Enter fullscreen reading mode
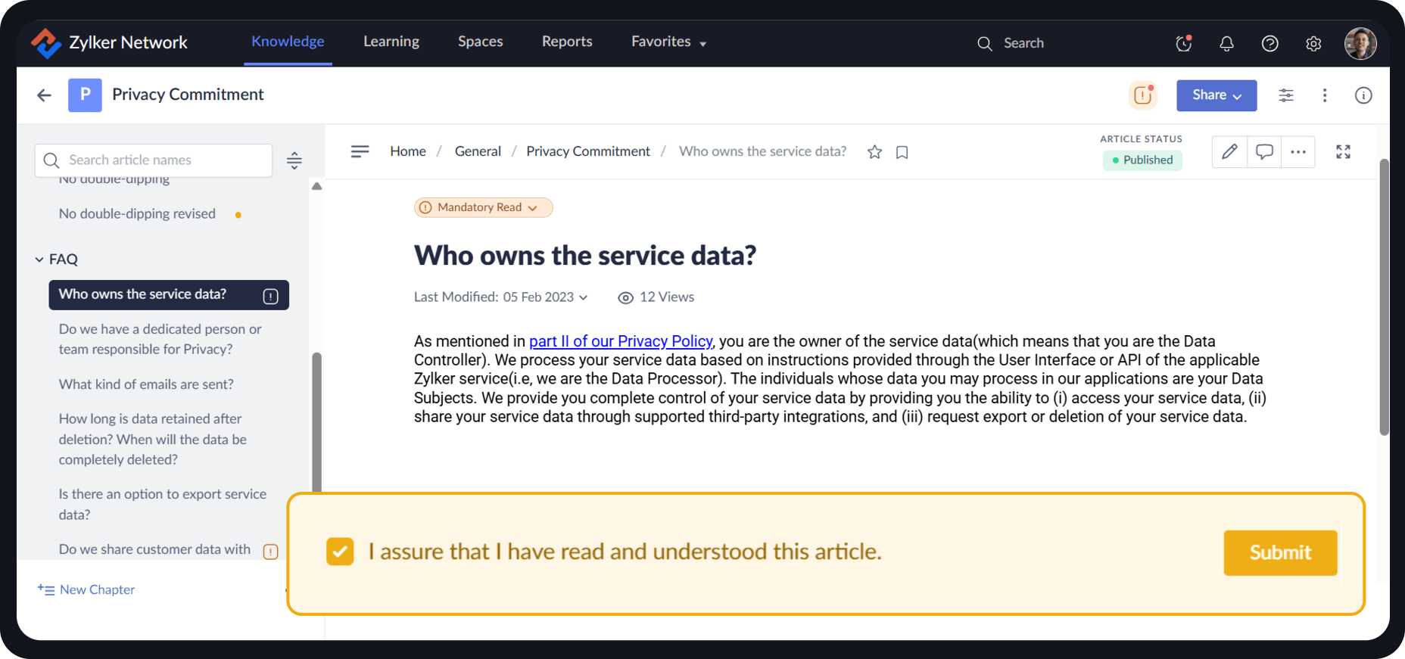The height and width of the screenshot is (659, 1405). (1343, 152)
